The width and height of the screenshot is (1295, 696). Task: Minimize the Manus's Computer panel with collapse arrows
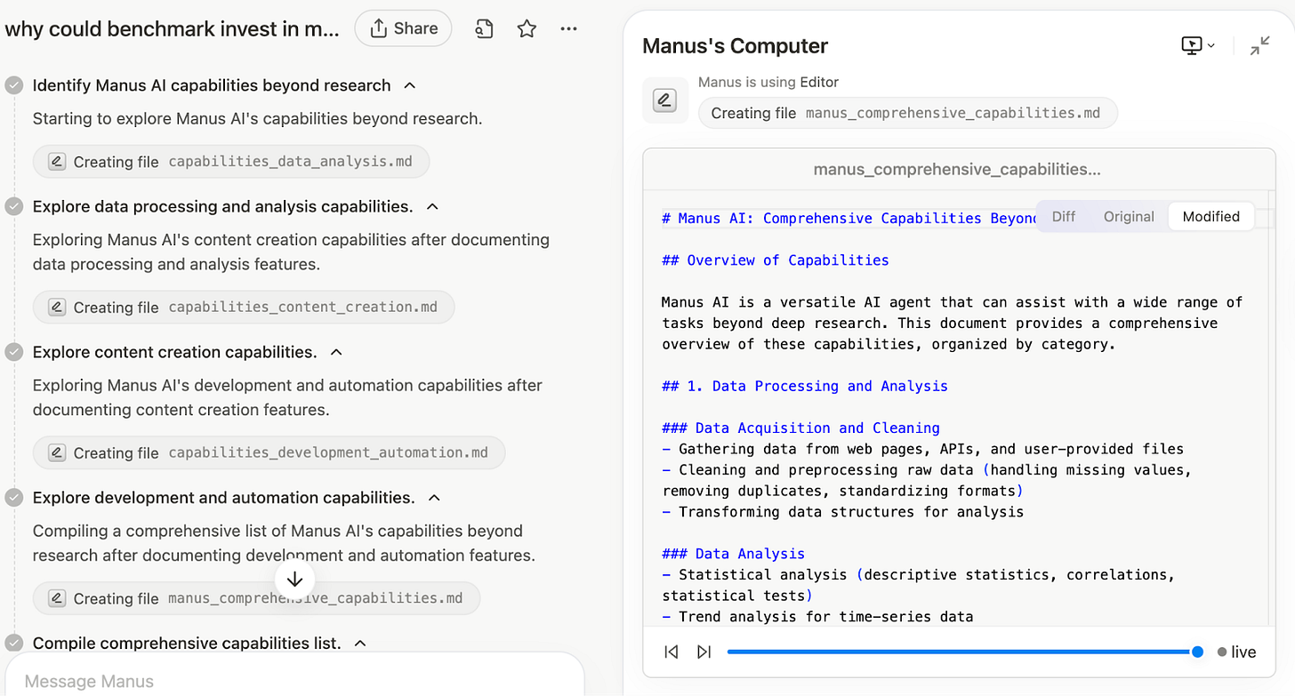coord(1259,46)
